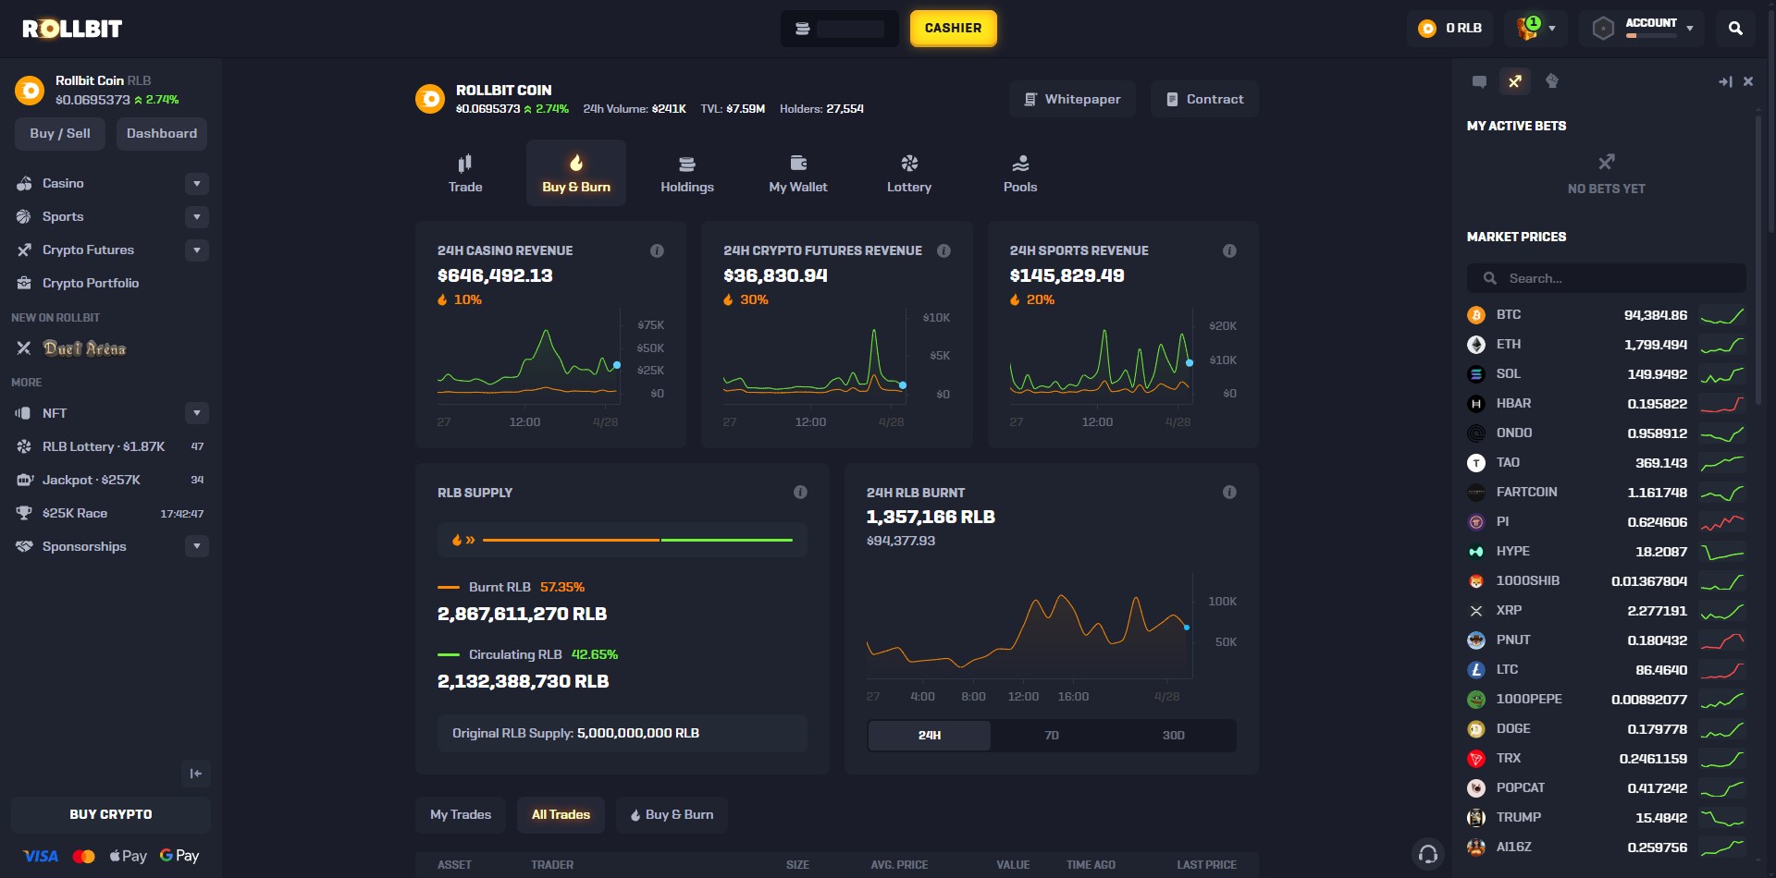Image resolution: width=1776 pixels, height=878 pixels.
Task: Go to the My Wallet tab
Action: [798, 173]
